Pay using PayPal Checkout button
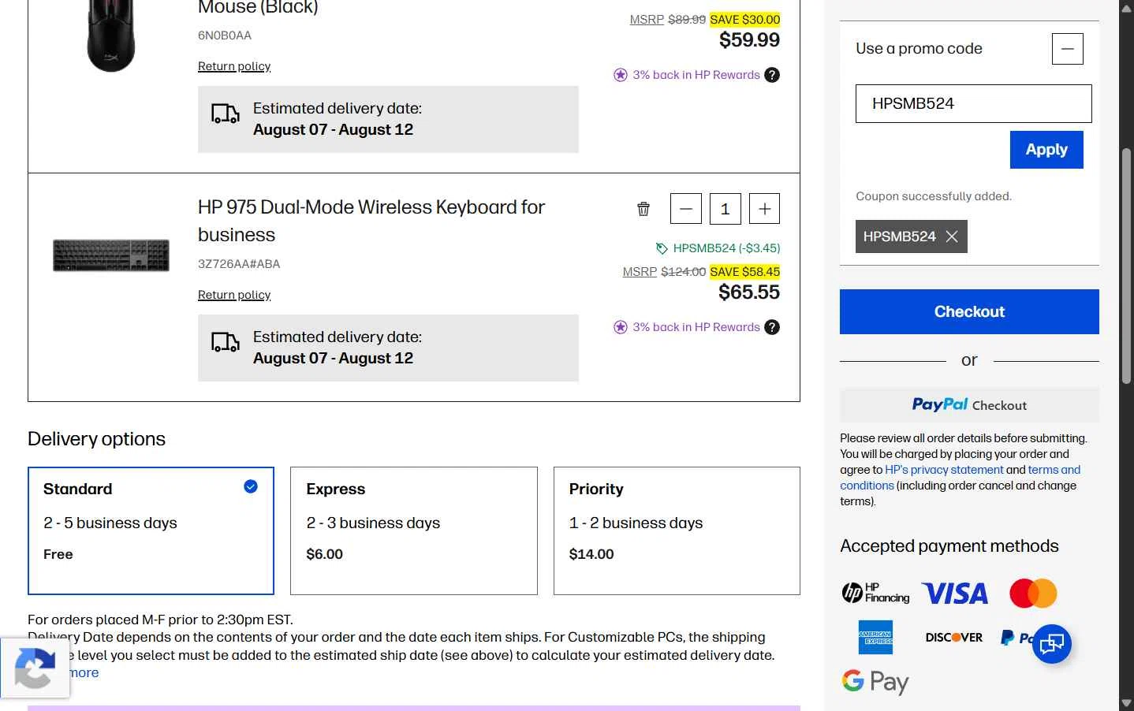 tap(969, 404)
